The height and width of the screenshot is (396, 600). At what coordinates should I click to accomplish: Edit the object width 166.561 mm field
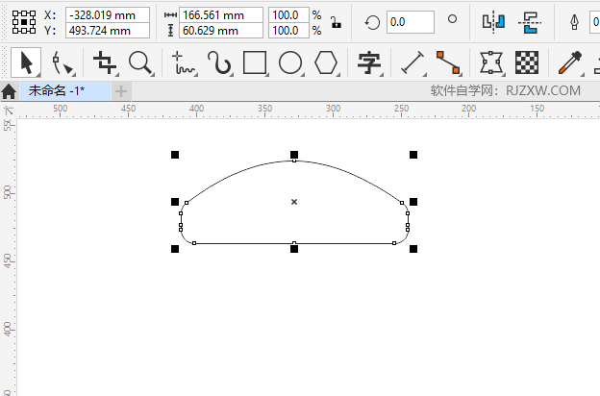pyautogui.click(x=221, y=15)
